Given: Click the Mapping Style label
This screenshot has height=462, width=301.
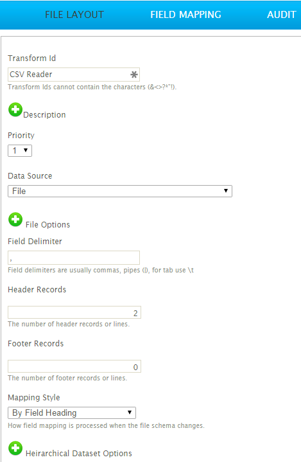Looking at the screenshot, I should point(34,398).
